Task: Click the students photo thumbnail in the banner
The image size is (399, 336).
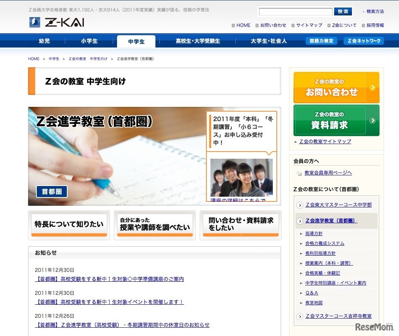Action: point(242,178)
